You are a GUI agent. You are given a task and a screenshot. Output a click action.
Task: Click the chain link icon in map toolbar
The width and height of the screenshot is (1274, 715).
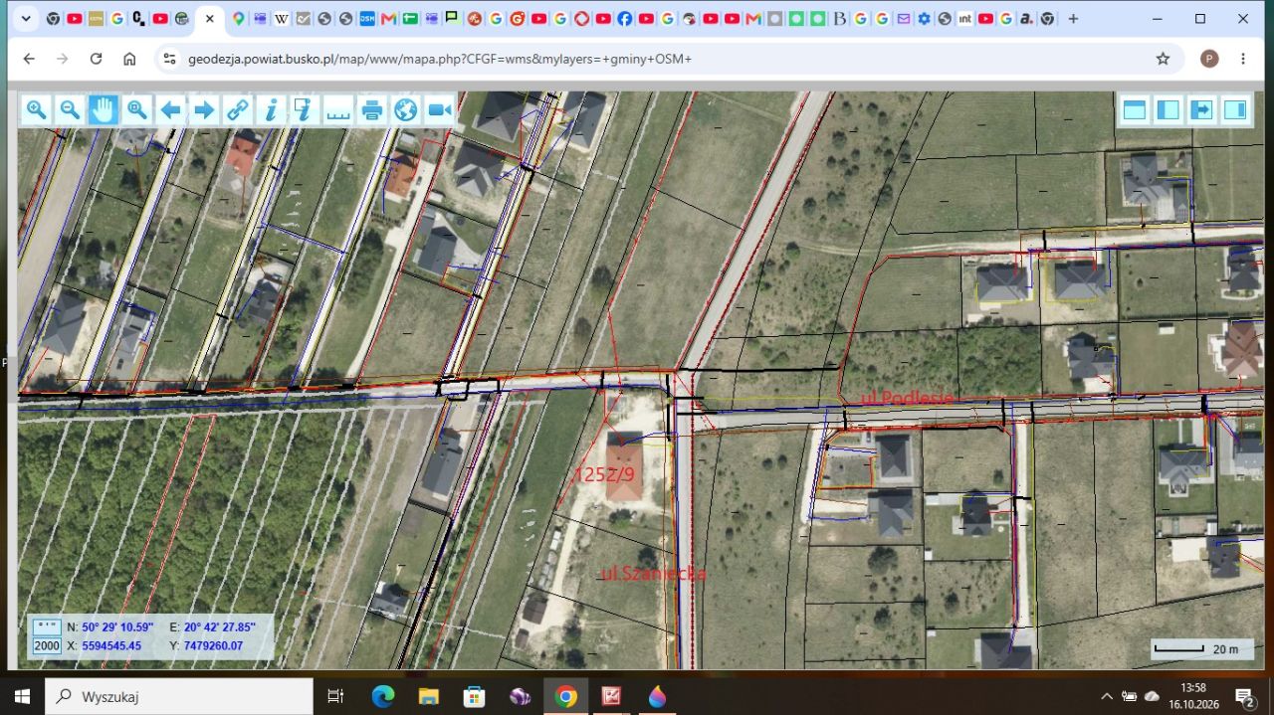(x=238, y=109)
